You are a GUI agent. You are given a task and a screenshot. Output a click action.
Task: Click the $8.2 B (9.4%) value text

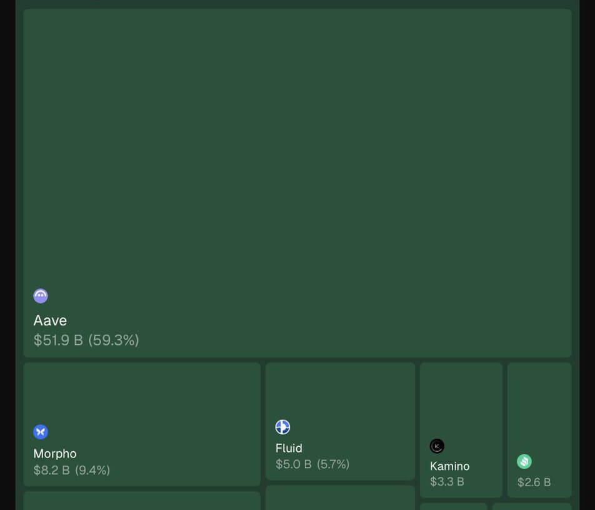tap(72, 470)
